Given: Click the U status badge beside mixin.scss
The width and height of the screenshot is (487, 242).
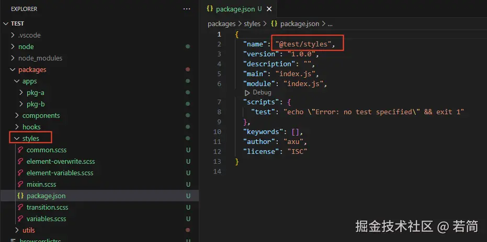Looking at the screenshot, I should coord(188,184).
